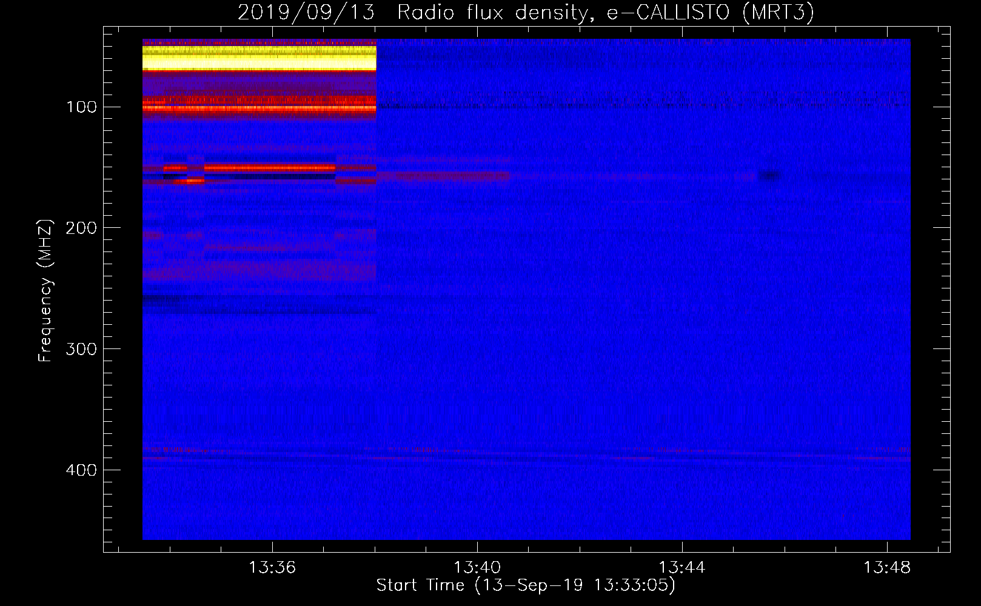Click the bright yellow emission band near the top
Viewport: 981px width, 606px height.
pos(259,58)
